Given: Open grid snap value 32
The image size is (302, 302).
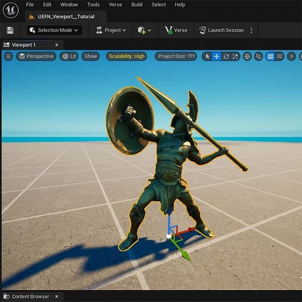Looking at the screenshot, I should [x=279, y=56].
